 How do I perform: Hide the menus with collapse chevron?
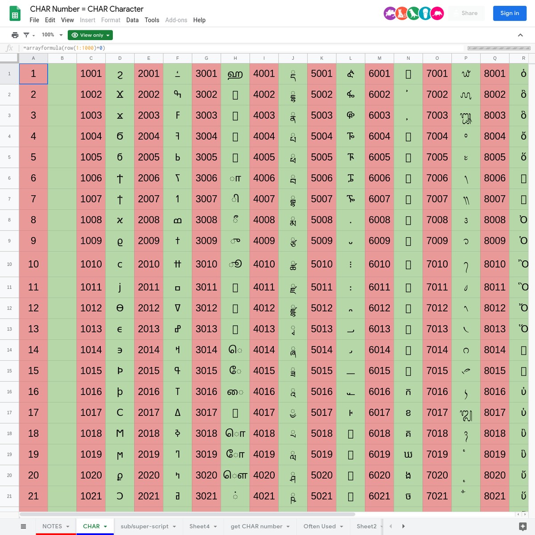[520, 35]
